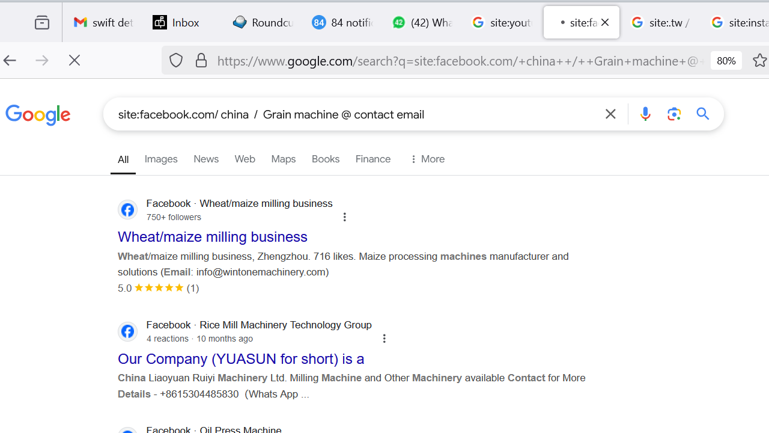Go back using the back arrow
Screen dimensions: 769x433
click(x=9, y=60)
